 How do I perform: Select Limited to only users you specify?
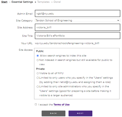tap(38, 78)
